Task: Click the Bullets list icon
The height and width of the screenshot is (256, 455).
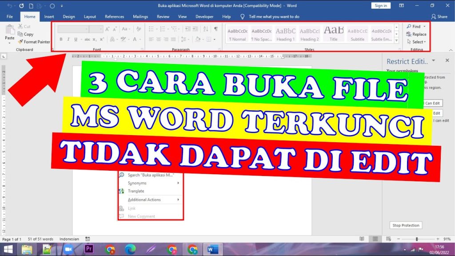Action: click(x=151, y=29)
